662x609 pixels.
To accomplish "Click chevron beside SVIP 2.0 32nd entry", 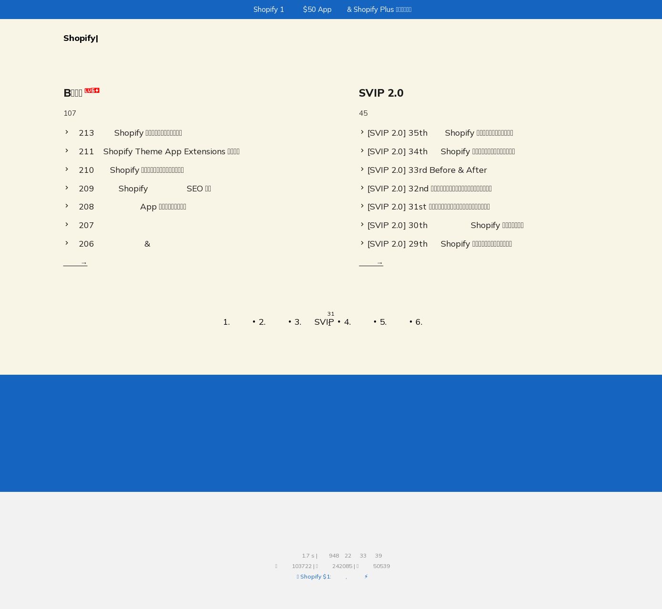I will click(x=362, y=188).
